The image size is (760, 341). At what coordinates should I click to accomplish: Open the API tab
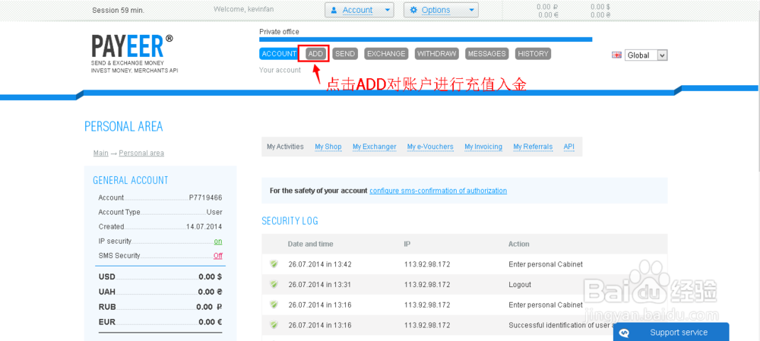(x=569, y=147)
